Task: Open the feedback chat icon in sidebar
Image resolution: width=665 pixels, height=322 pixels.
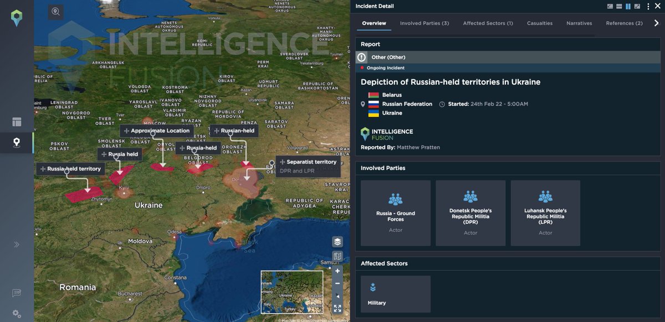Action: pyautogui.click(x=17, y=293)
